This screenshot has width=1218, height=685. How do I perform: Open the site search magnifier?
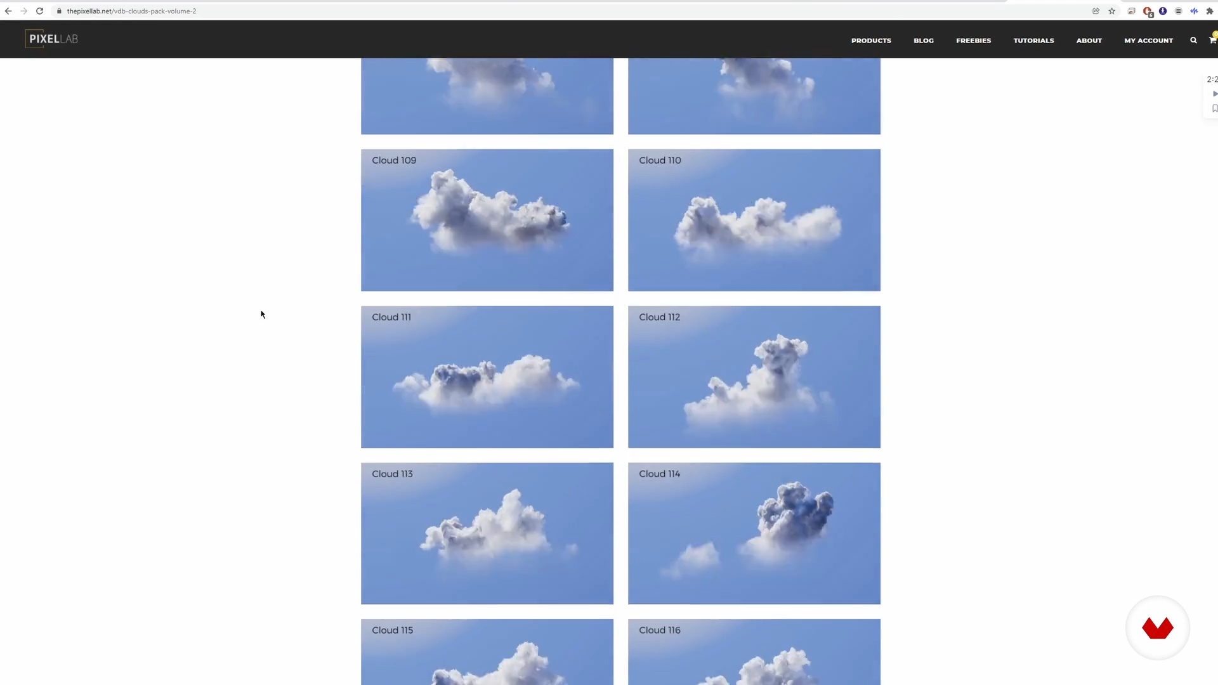click(1193, 40)
